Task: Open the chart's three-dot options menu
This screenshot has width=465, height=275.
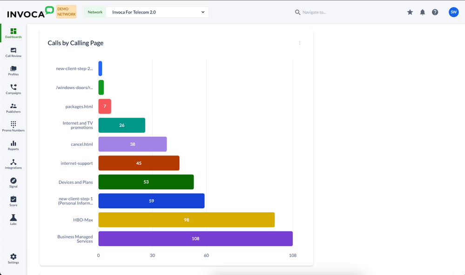Action: 300,43
